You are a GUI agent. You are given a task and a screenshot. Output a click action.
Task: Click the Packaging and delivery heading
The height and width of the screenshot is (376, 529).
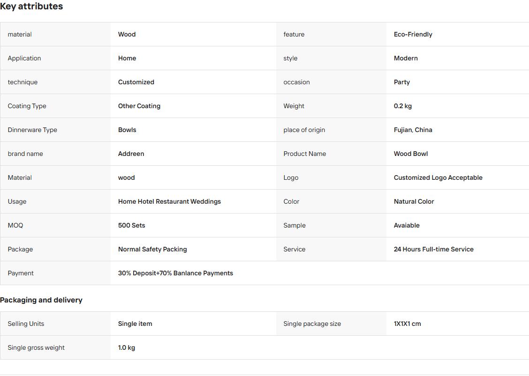tap(41, 300)
